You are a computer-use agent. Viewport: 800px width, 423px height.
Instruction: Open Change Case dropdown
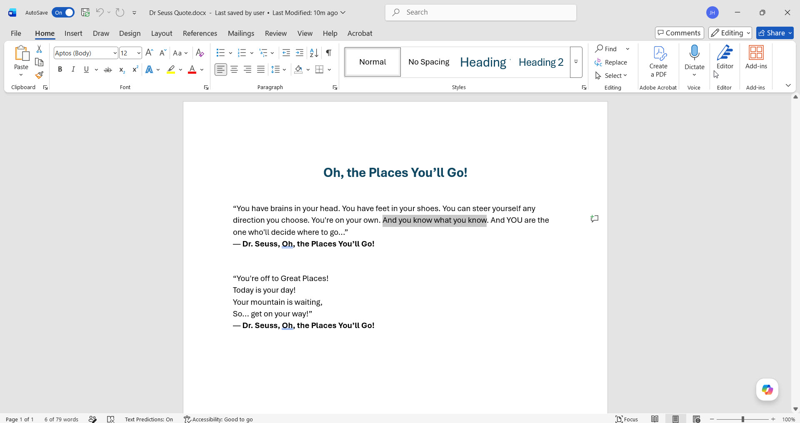coord(180,53)
